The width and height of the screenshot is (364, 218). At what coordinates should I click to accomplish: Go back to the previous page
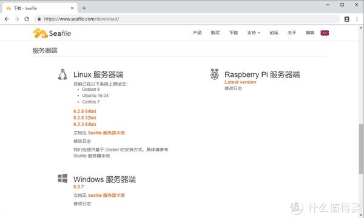(x=7, y=19)
